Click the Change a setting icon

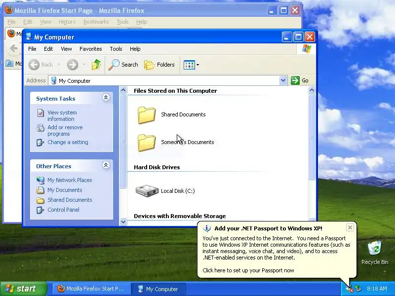click(40, 143)
